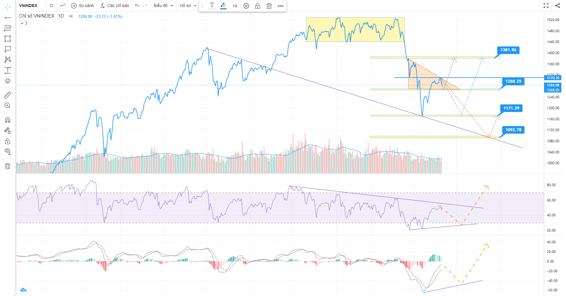Select the 1171.39 price label

pyautogui.click(x=511, y=108)
